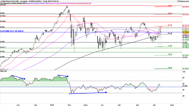This screenshot has height=106, width=189.
Task: Click the IT-Finance.com label at top right
Action: pyautogui.click(x=183, y=1)
